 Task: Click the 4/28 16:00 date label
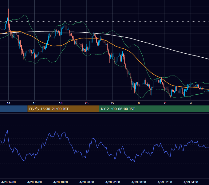(34, 182)
